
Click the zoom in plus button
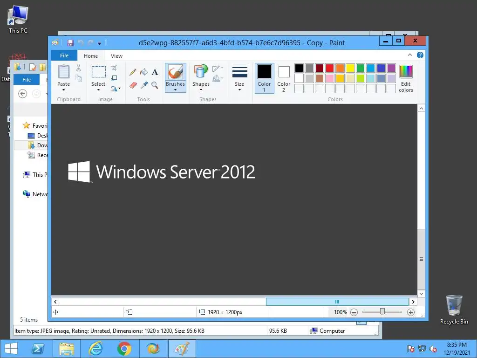pos(411,312)
